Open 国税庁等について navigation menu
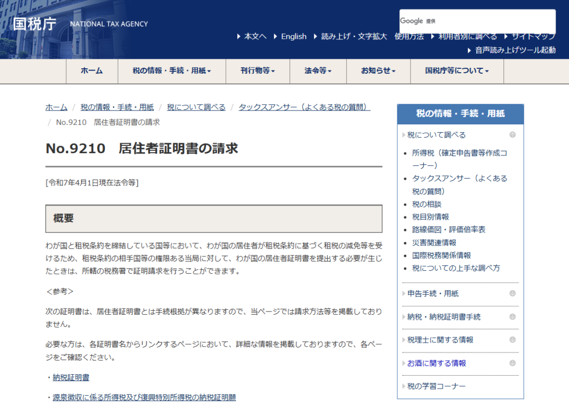 pos(457,71)
